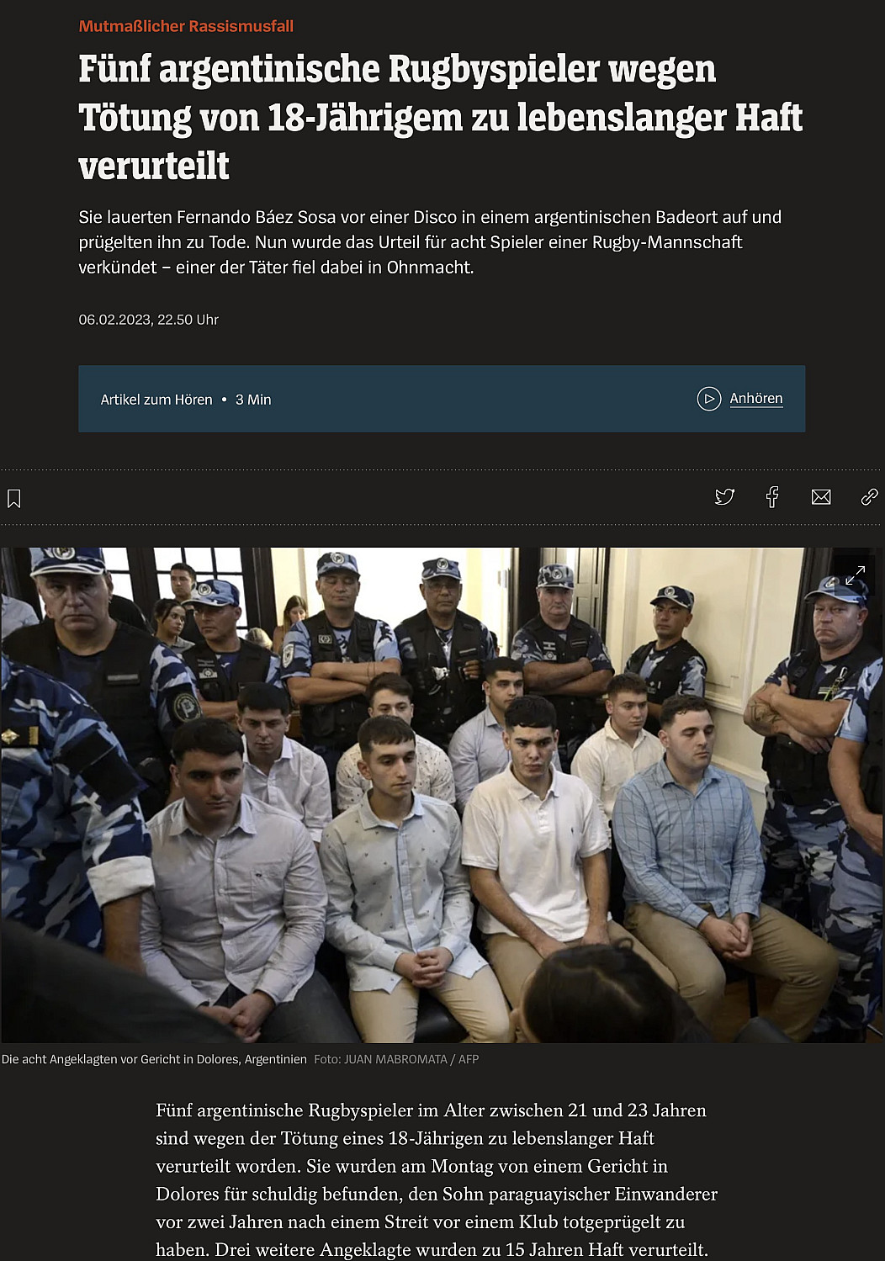Expand the courtroom photo to fullscreen
This screenshot has width=885, height=1261.
(x=855, y=576)
